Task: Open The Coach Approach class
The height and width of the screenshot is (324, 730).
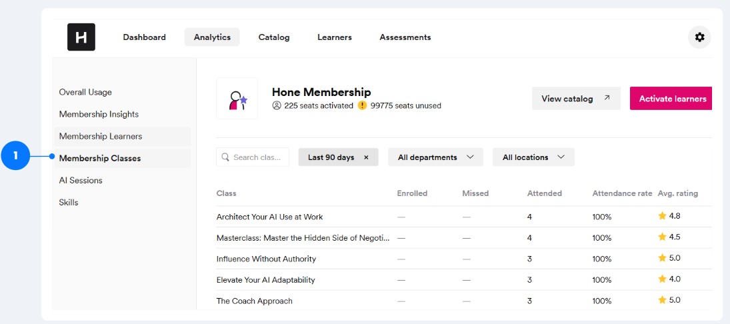Action: click(x=254, y=301)
